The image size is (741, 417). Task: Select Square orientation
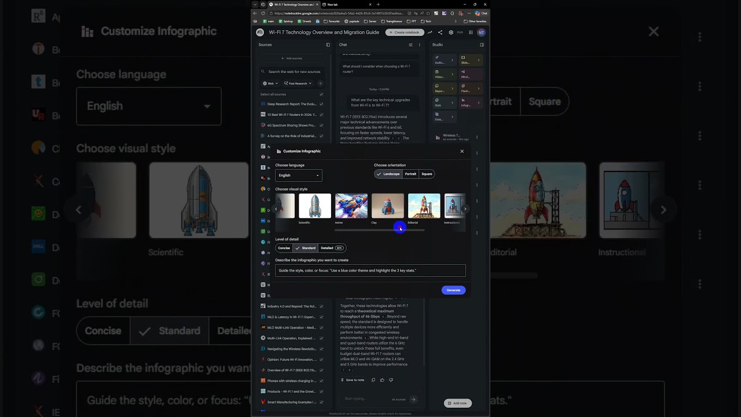pos(427,174)
